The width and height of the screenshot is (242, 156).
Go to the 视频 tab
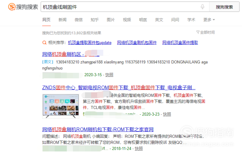pyautogui.click(x=127, y=20)
